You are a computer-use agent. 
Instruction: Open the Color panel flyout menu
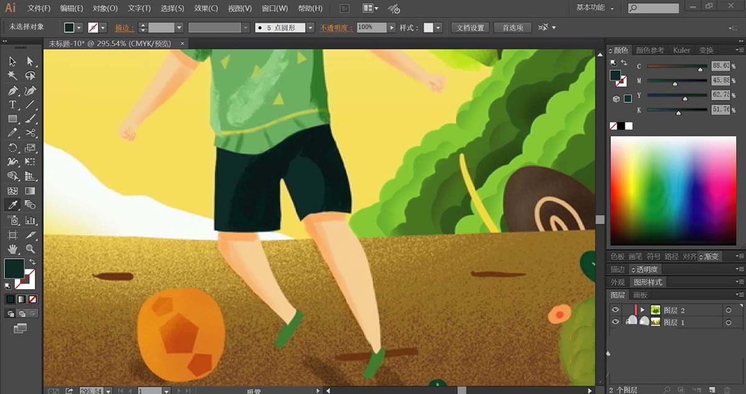(739, 50)
